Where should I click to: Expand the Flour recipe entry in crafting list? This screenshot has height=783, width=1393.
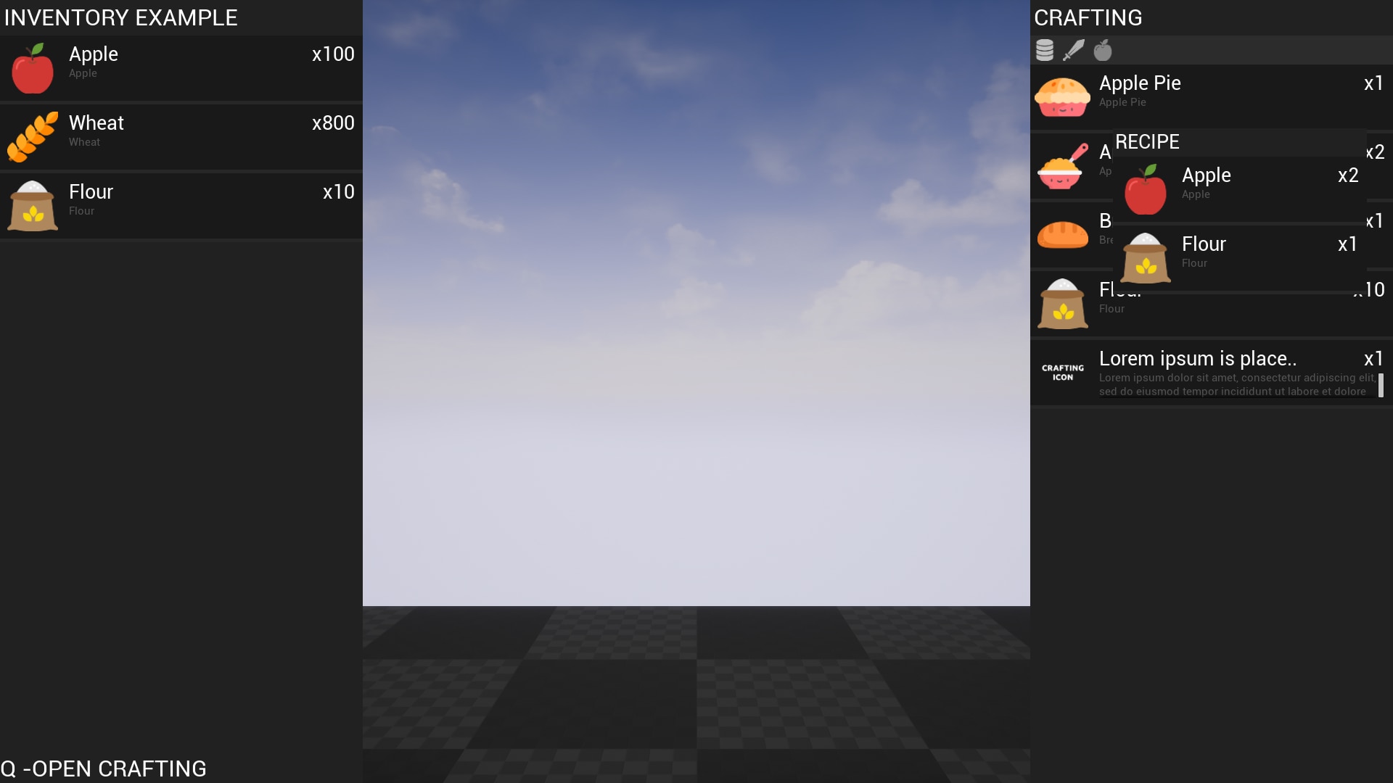1209,302
